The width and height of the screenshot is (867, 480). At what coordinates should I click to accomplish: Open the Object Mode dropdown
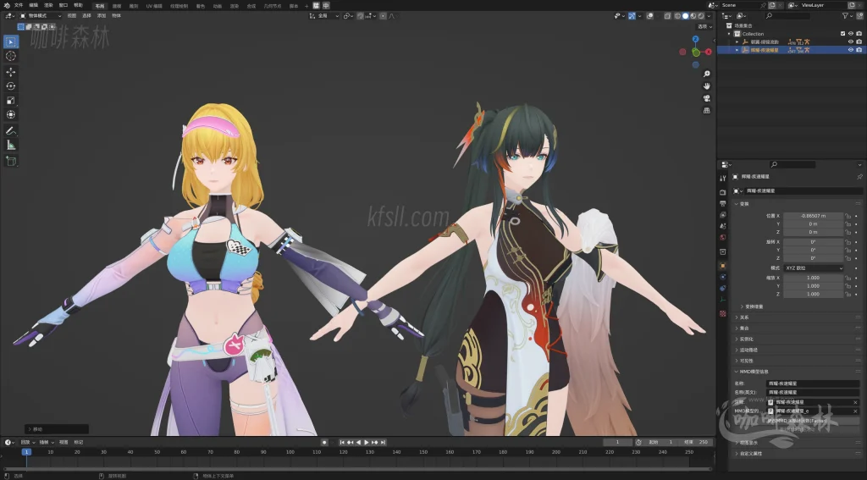(x=41, y=16)
